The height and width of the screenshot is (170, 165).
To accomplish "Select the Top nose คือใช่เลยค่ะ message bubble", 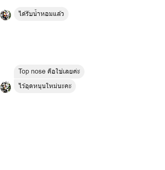I will pyautogui.click(x=49, y=72).
